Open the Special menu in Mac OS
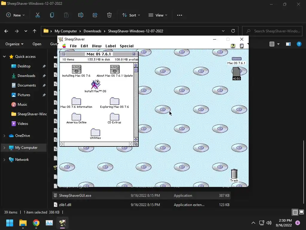The height and width of the screenshot is (230, 306). 127,46
